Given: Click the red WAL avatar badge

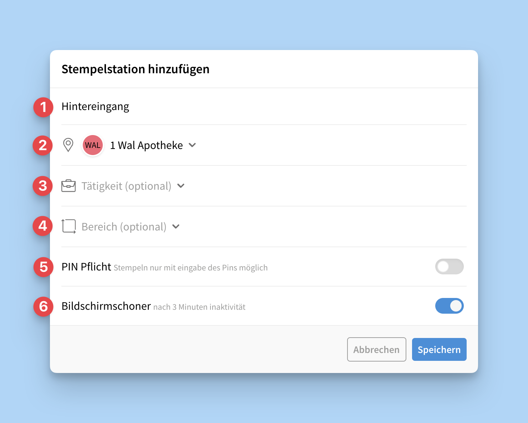Looking at the screenshot, I should coord(93,145).
